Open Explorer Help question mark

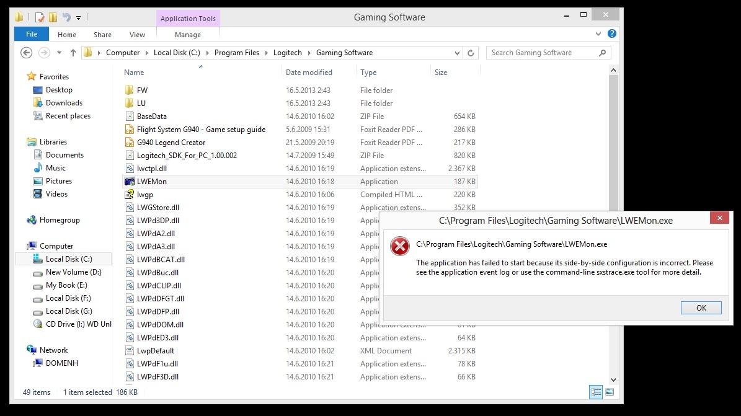coord(612,33)
